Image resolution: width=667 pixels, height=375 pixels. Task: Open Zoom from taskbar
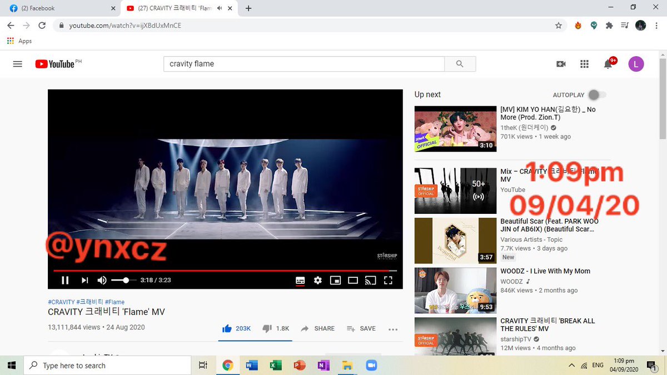click(x=371, y=365)
